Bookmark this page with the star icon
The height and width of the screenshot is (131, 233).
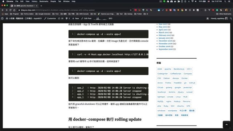tap(131, 10)
